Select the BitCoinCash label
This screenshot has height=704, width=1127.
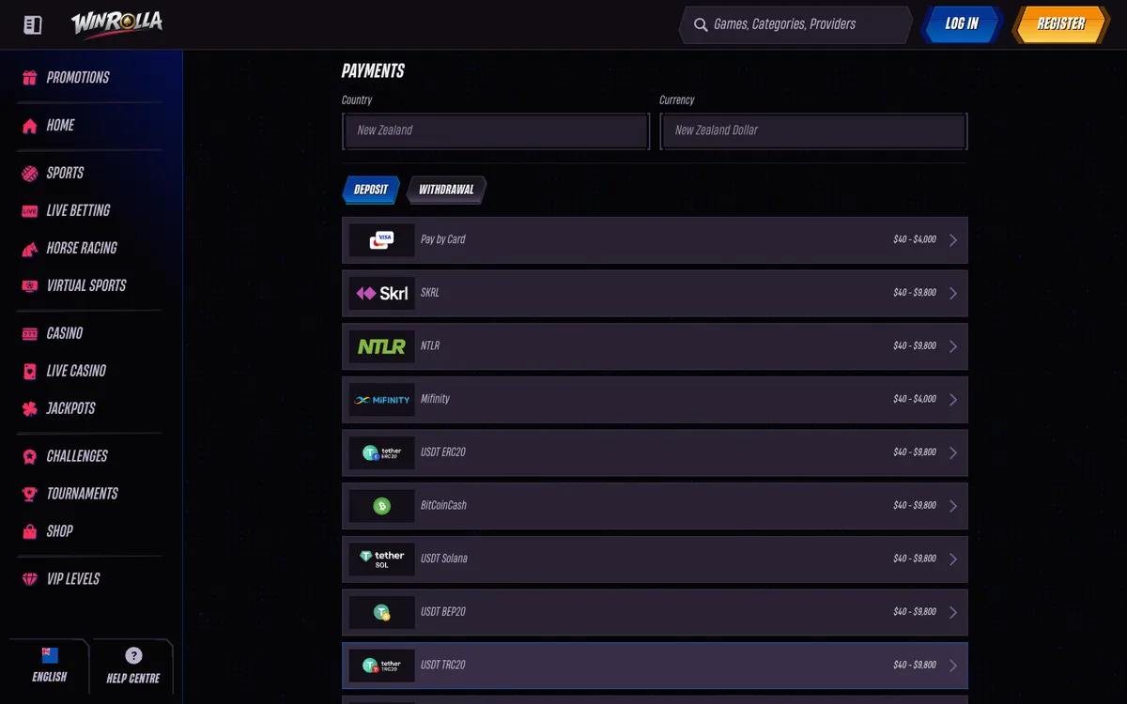tap(443, 506)
